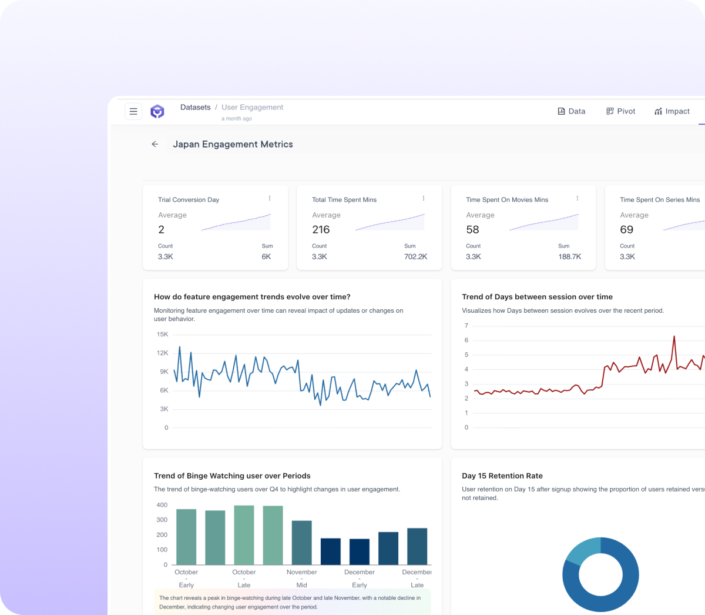Click the Japan Engagement Metrics page title
705x615 pixels.
[x=233, y=144]
